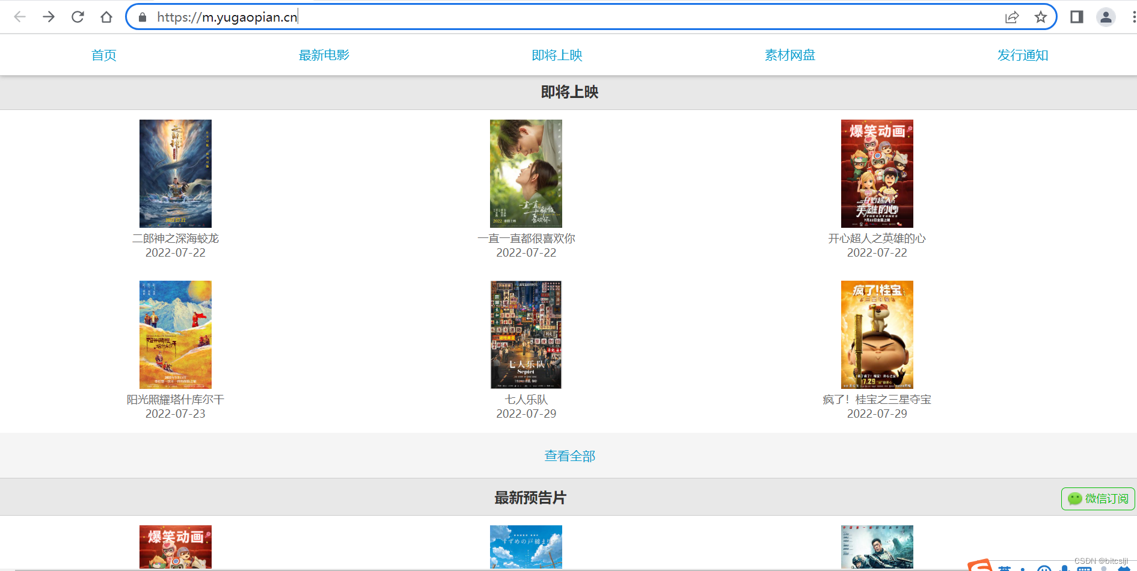Click the title 开心超人之英雄的心
This screenshot has width=1137, height=571.
pyautogui.click(x=877, y=239)
